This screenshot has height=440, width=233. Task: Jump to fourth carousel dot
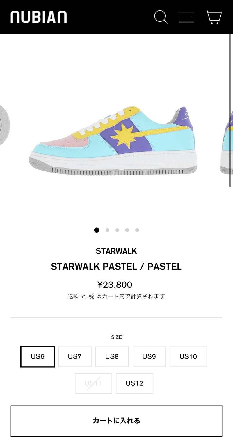point(127,230)
